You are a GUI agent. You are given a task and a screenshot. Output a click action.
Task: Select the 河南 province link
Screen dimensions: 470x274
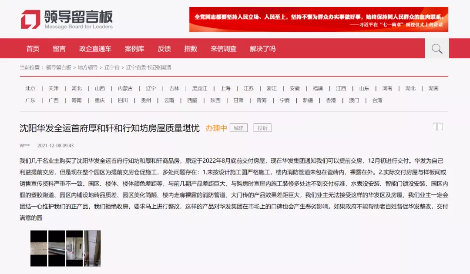pyautogui.click(x=387, y=88)
